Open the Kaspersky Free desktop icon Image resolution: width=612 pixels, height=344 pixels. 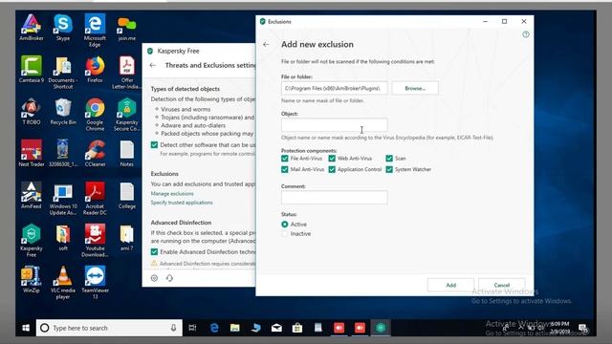coord(32,241)
